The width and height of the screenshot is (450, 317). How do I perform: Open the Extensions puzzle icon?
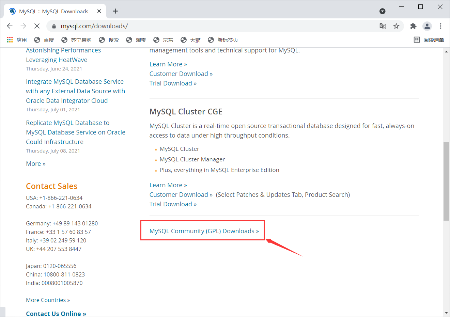coord(413,26)
